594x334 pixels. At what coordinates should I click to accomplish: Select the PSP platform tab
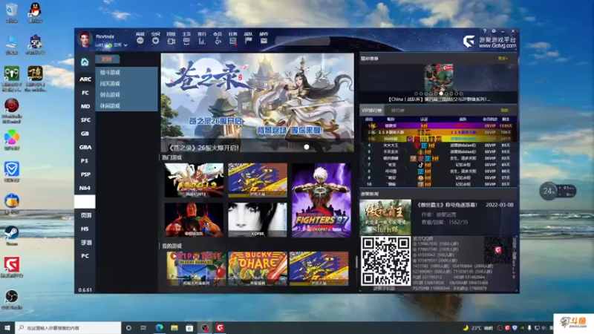tap(85, 174)
